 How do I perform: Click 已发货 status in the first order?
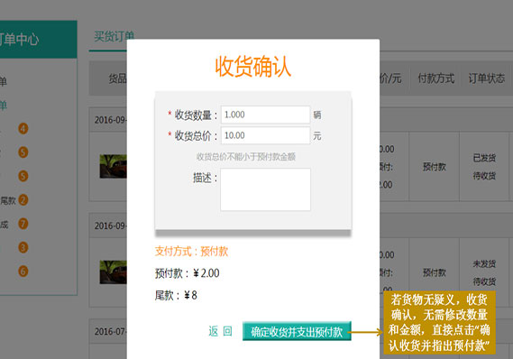tap(484, 158)
